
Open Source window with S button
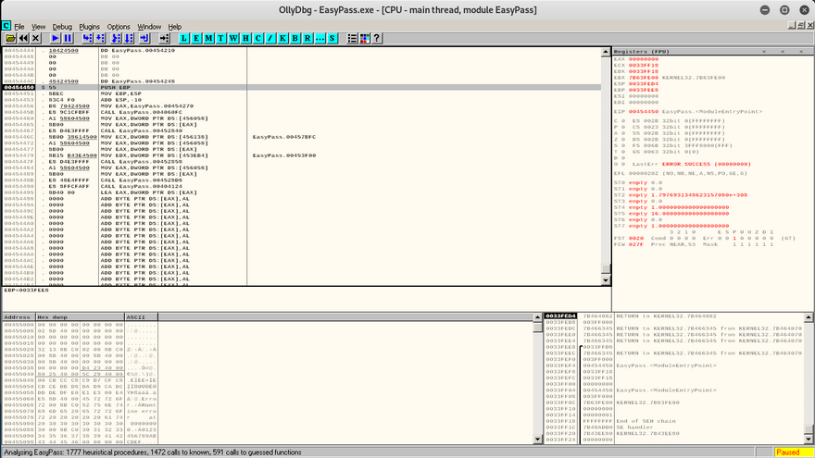click(x=332, y=39)
